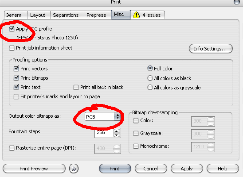Switch to the Prepress tab
243x177 pixels.
tap(96, 15)
